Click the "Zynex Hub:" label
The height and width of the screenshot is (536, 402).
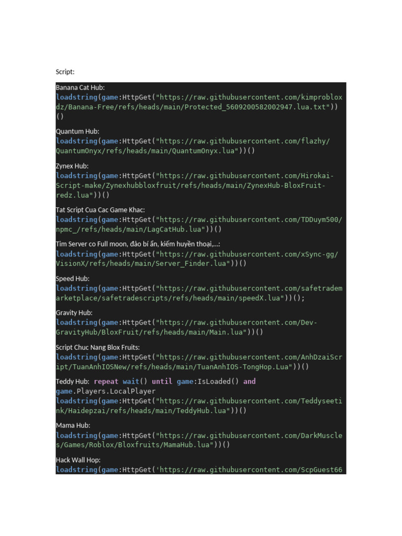[72, 166]
